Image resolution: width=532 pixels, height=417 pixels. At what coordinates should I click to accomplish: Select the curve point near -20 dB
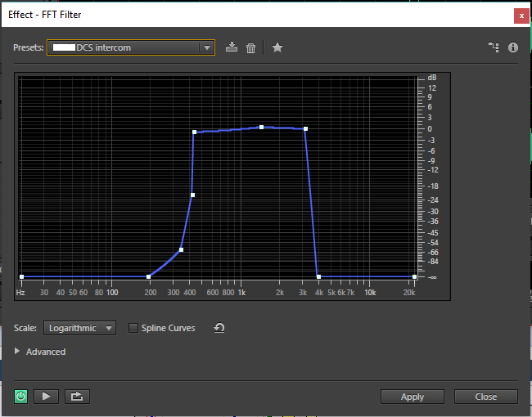(x=192, y=195)
